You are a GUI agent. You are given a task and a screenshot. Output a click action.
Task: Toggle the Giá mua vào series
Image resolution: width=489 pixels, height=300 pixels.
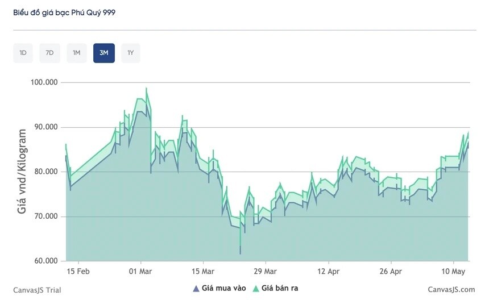coord(223,288)
